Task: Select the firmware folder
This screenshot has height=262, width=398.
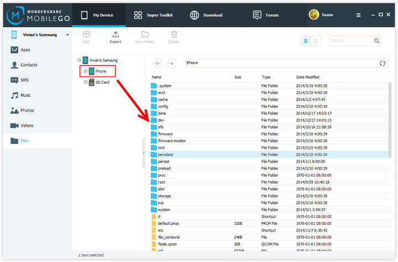Action: (x=269, y=134)
